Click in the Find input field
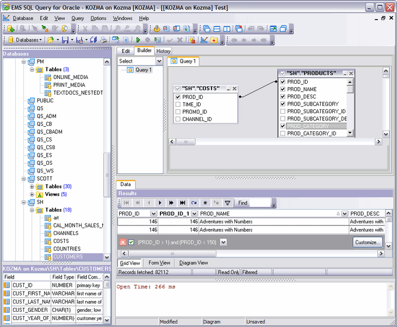The image size is (397, 327). [x=260, y=202]
